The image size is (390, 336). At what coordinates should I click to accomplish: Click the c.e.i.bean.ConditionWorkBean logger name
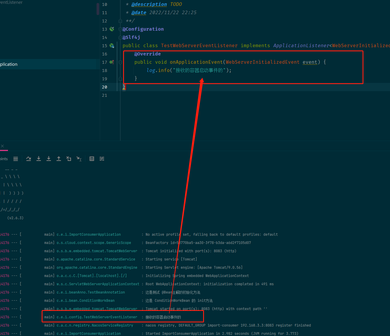point(86,301)
